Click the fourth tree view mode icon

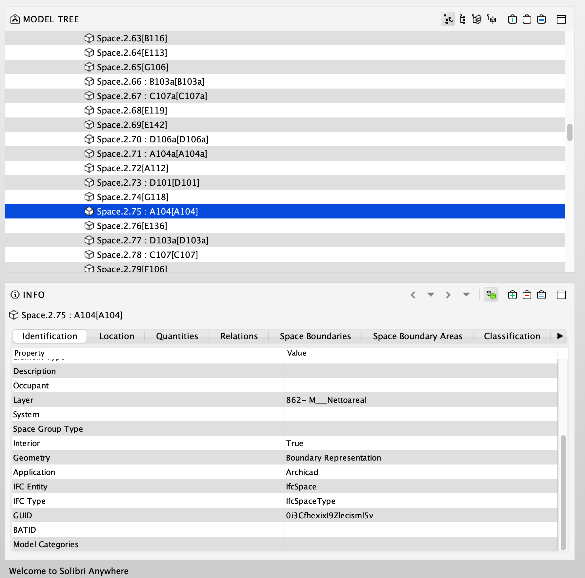click(492, 19)
